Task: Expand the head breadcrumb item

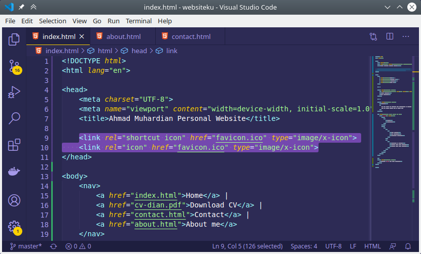Action: pos(139,51)
